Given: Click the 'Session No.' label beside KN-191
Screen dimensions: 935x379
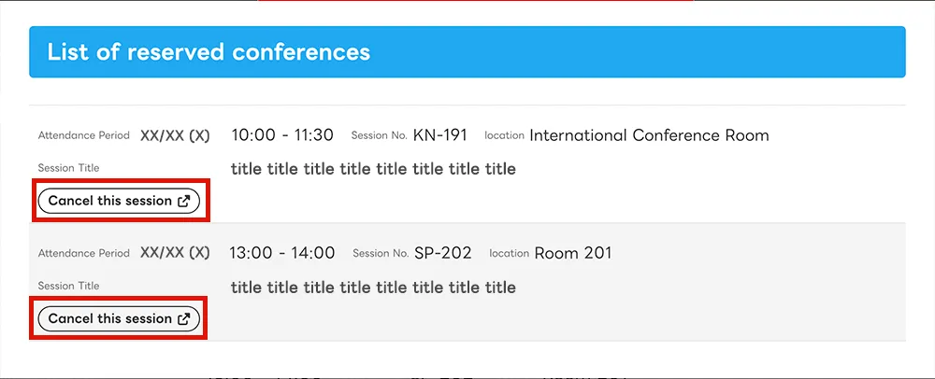Looking at the screenshot, I should [x=379, y=136].
